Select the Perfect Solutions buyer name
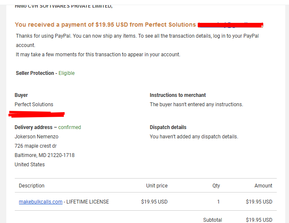Image resolution: width=289 pixels, height=223 pixels. click(x=34, y=104)
